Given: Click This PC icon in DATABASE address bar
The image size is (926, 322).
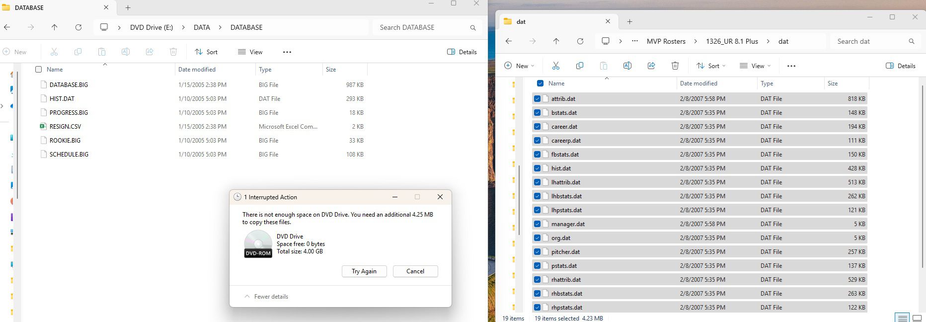Looking at the screenshot, I should [104, 27].
